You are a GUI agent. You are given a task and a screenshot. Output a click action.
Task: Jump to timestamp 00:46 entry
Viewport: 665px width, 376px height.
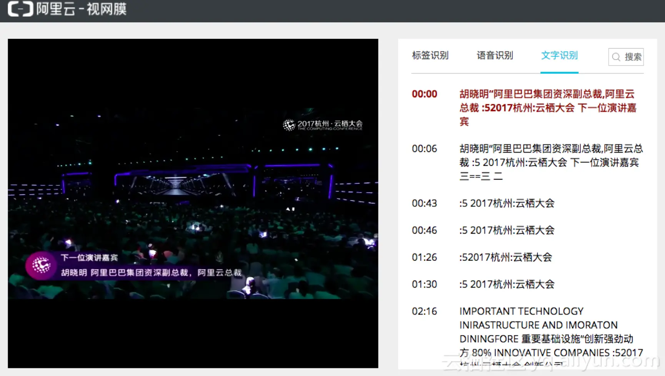[x=424, y=230]
